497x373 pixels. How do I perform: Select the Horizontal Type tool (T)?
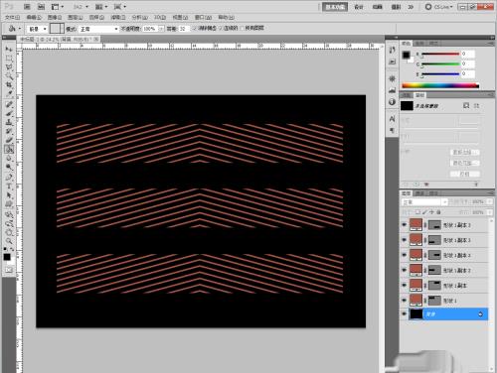[9, 186]
